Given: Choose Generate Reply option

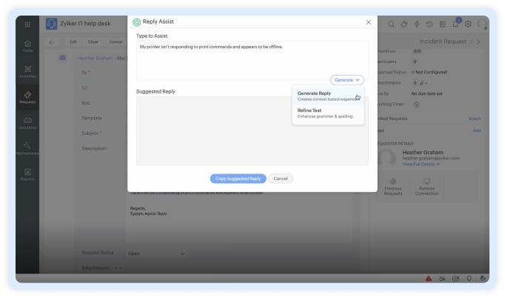Looking at the screenshot, I should (328, 96).
